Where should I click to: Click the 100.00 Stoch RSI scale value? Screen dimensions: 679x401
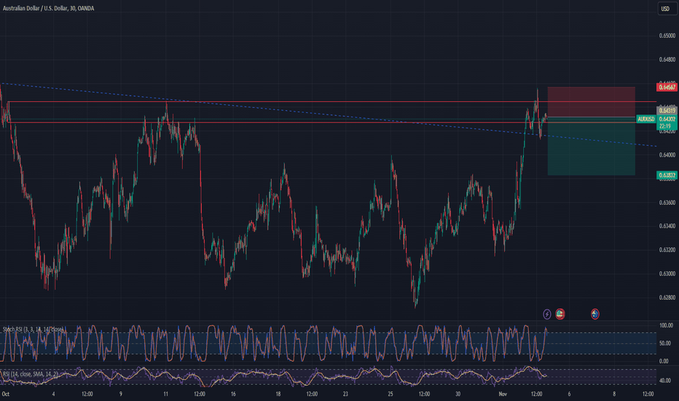[x=666, y=325]
